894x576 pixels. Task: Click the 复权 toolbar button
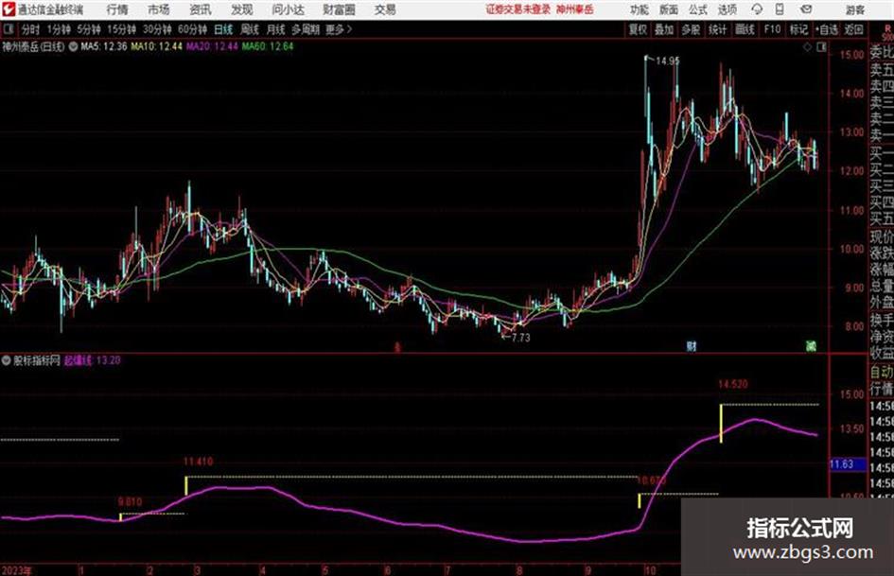(638, 29)
